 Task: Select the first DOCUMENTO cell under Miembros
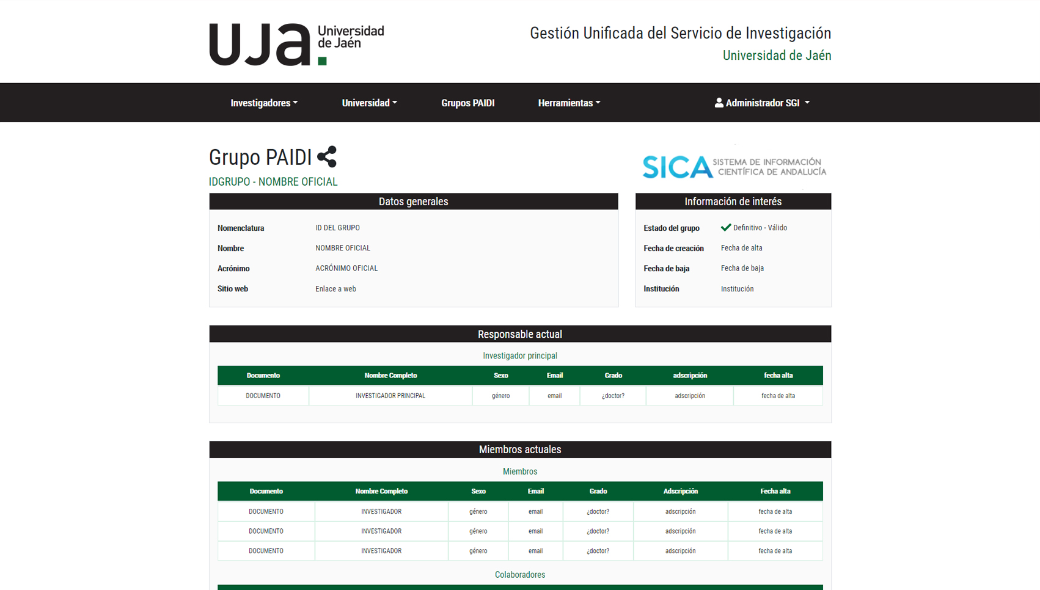(266, 511)
